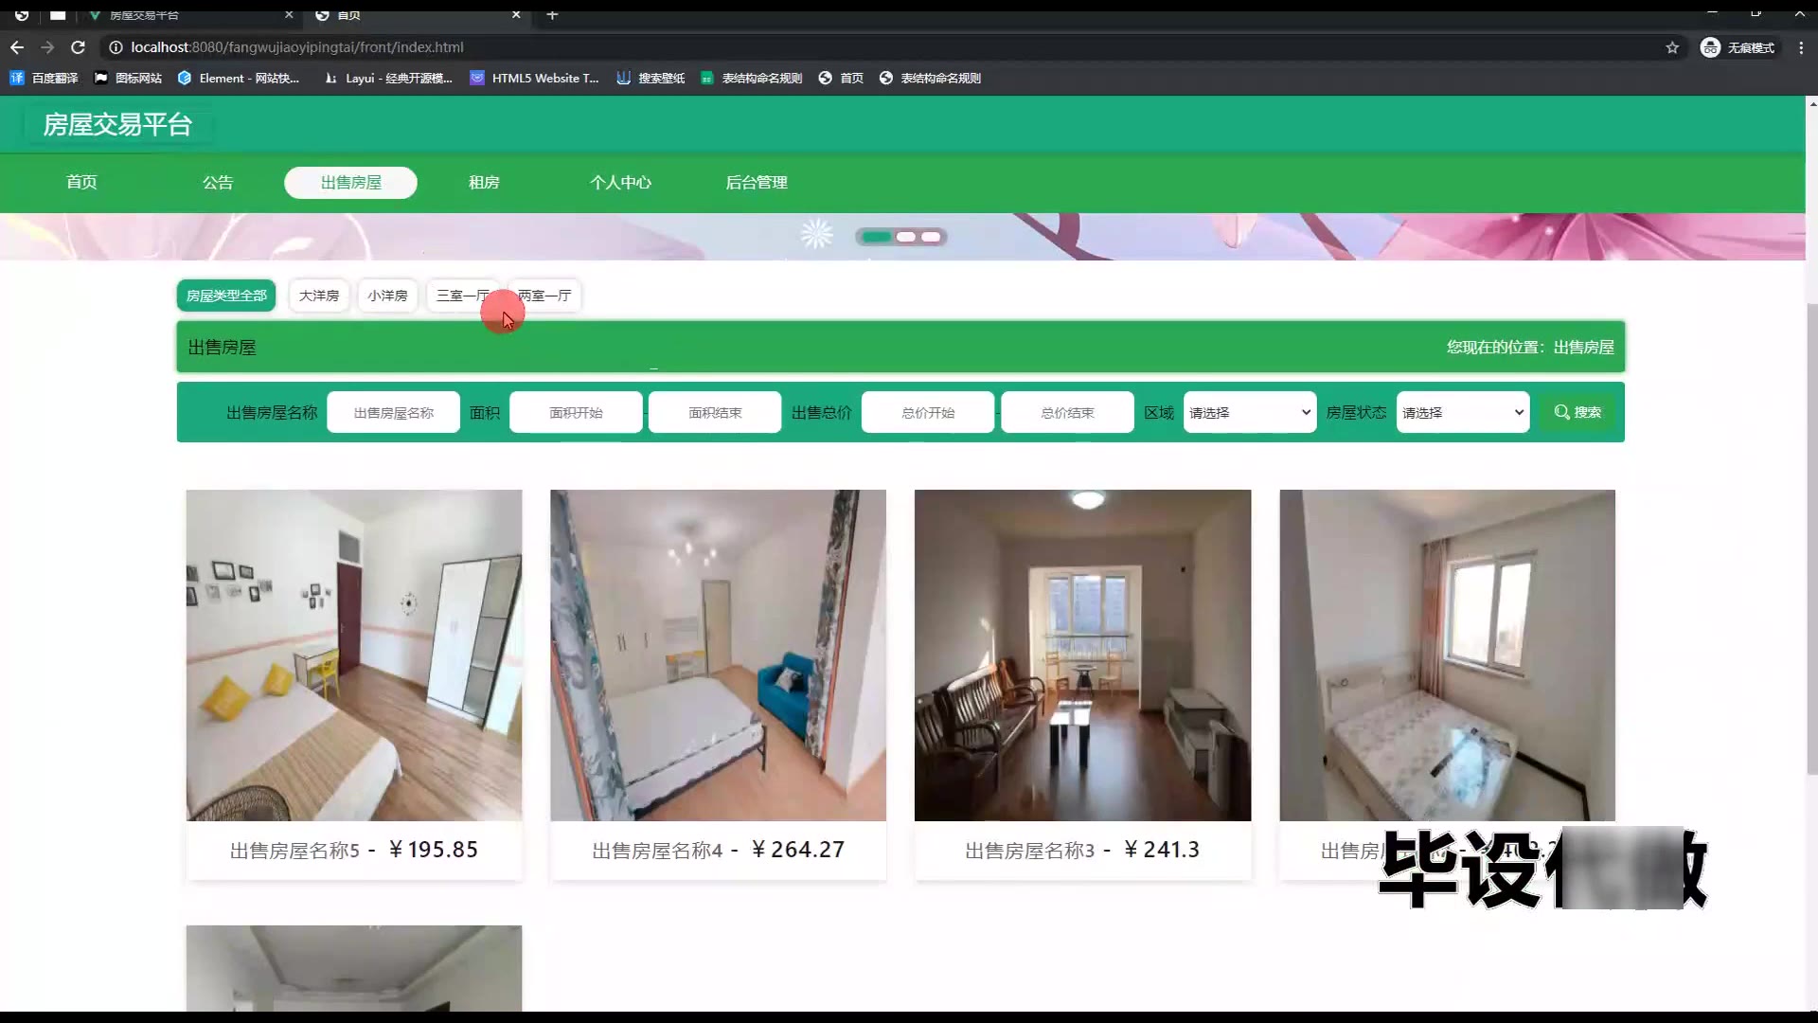
Task: Expand the 区域 dropdown
Action: (x=1249, y=413)
